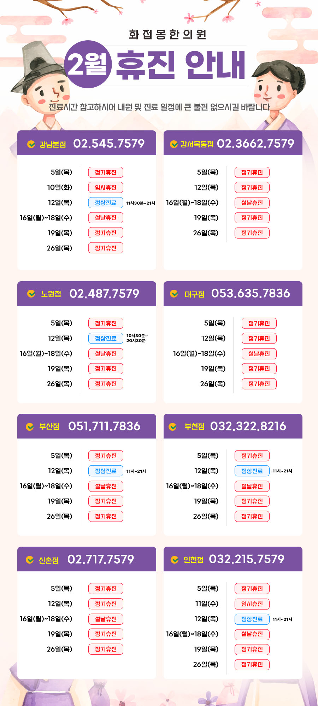Click the check icon beside 강남본점

coord(31,144)
